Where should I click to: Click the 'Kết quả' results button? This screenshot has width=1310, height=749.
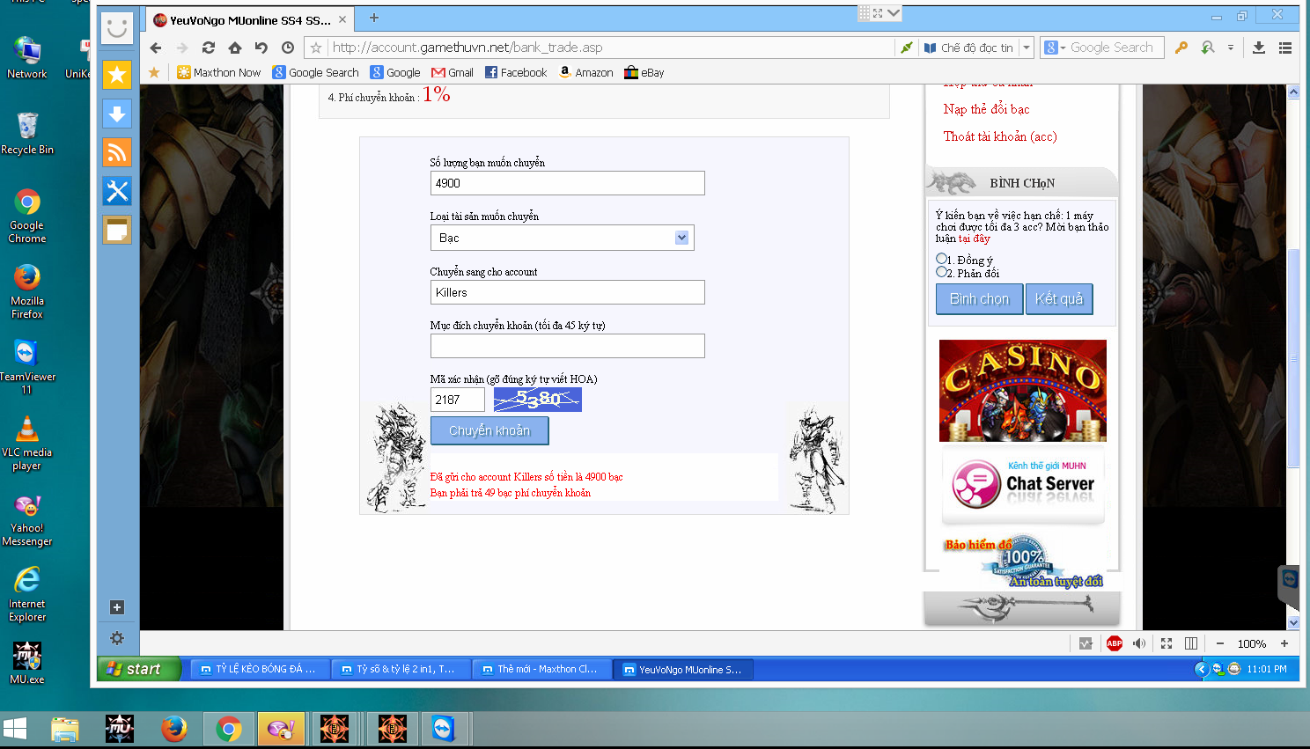tap(1059, 299)
